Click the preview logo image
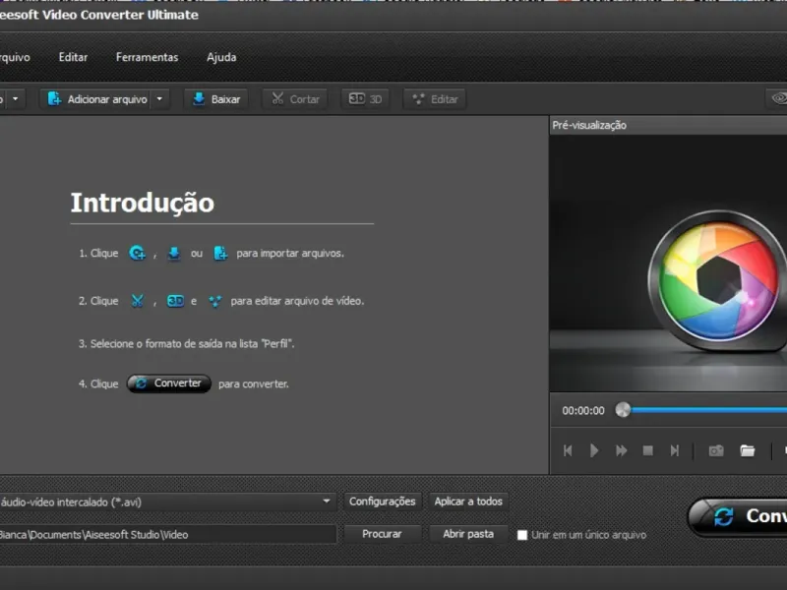 [x=717, y=281]
